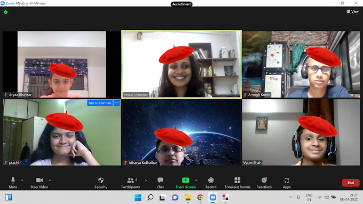This screenshot has width=363, height=204.
Task: Select Vyom Shah's video tile
Action: click(x=301, y=132)
